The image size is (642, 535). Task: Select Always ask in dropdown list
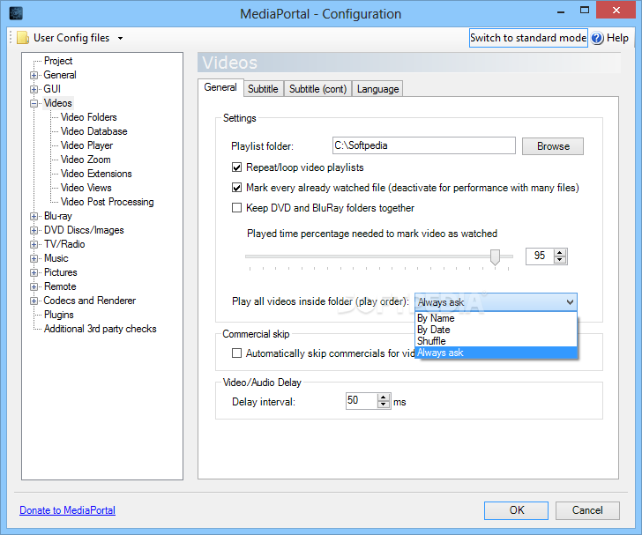click(496, 353)
